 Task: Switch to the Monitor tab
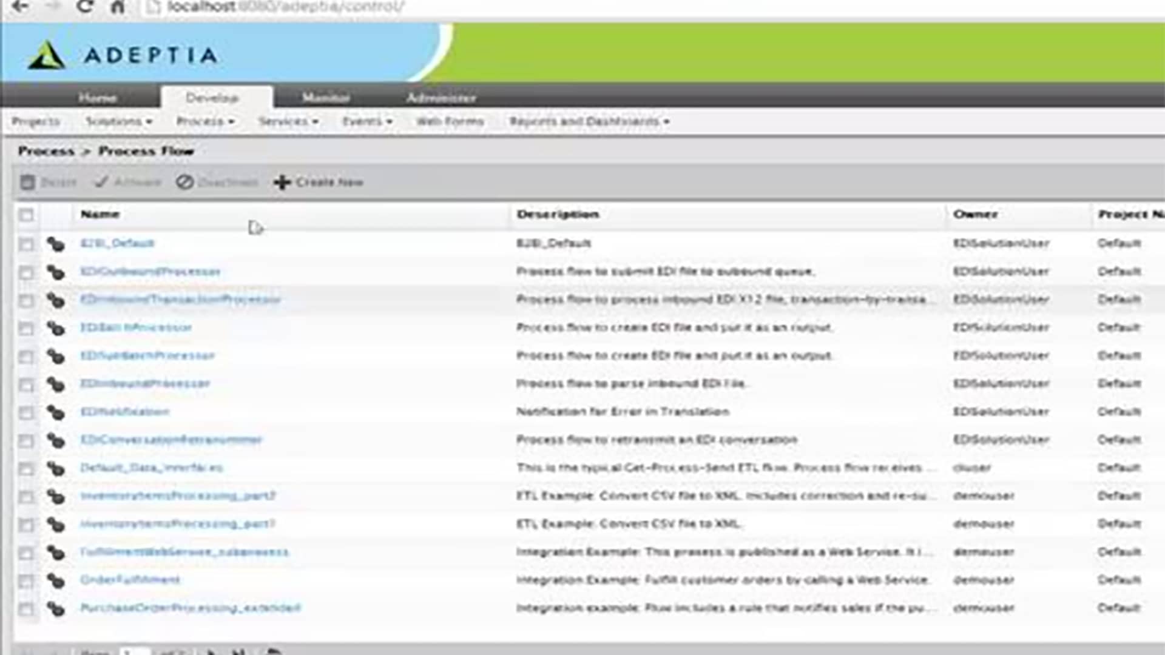326,98
